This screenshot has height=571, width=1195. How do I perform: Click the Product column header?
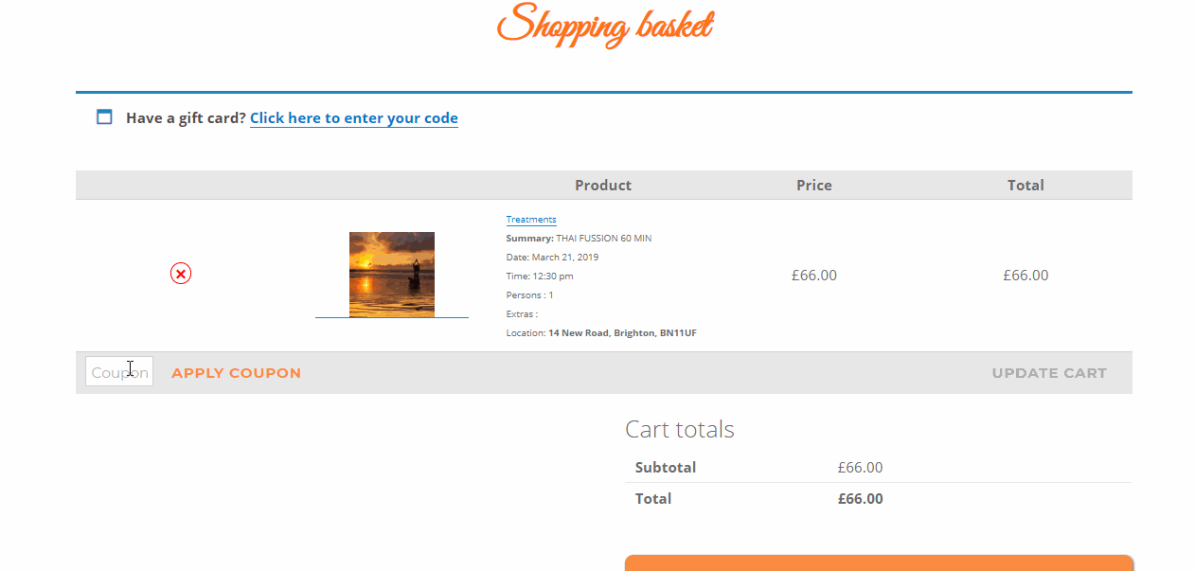click(603, 186)
